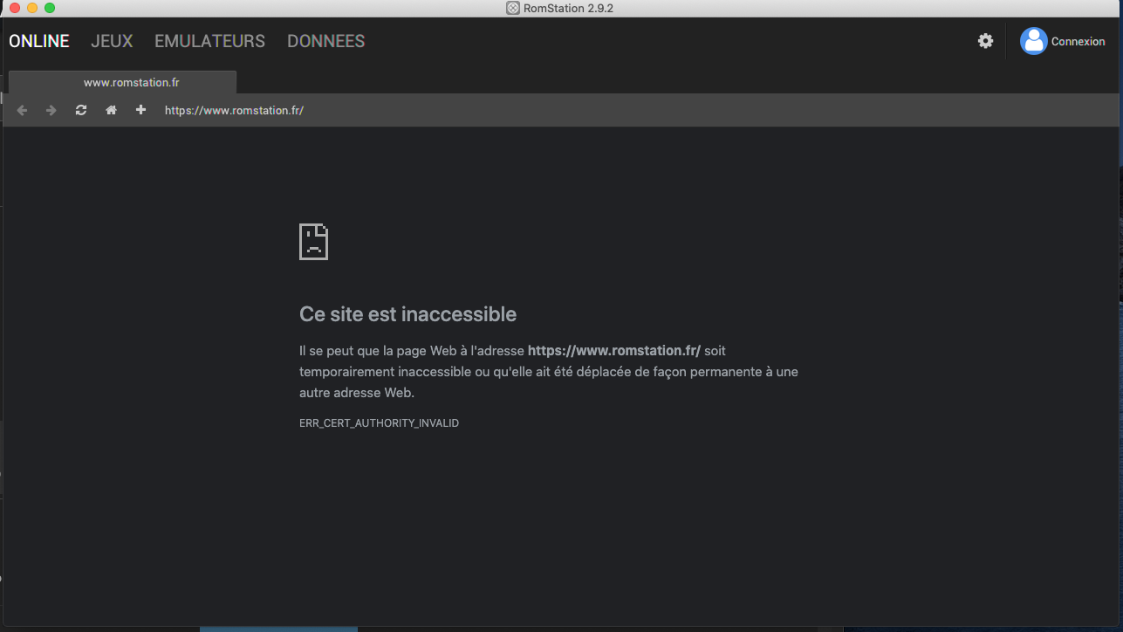Click the blue user avatar icon

[x=1033, y=41]
